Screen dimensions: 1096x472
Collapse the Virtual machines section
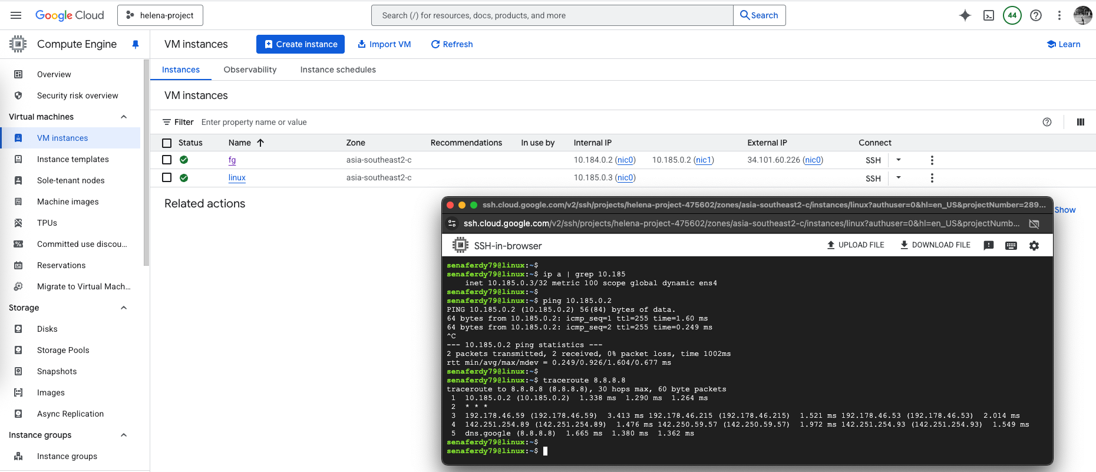[x=124, y=117]
